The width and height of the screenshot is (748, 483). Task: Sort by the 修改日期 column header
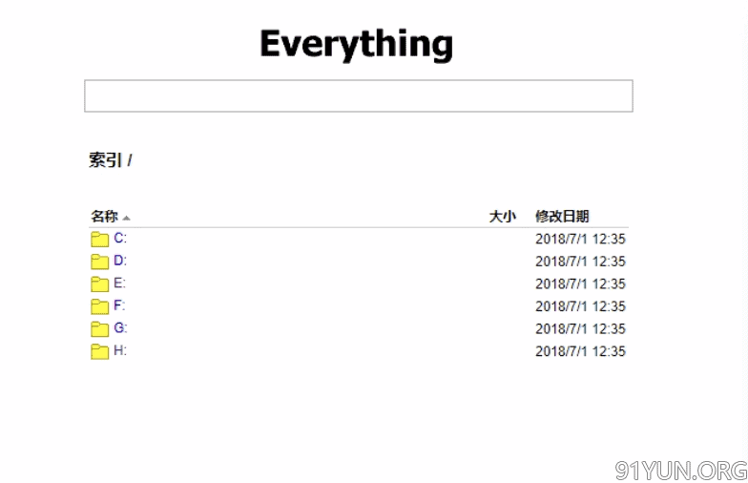point(562,216)
